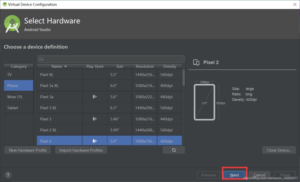The width and height of the screenshot is (300, 182).
Task: Click the search magnifier icon in the filter box
Action: (x=41, y=59)
